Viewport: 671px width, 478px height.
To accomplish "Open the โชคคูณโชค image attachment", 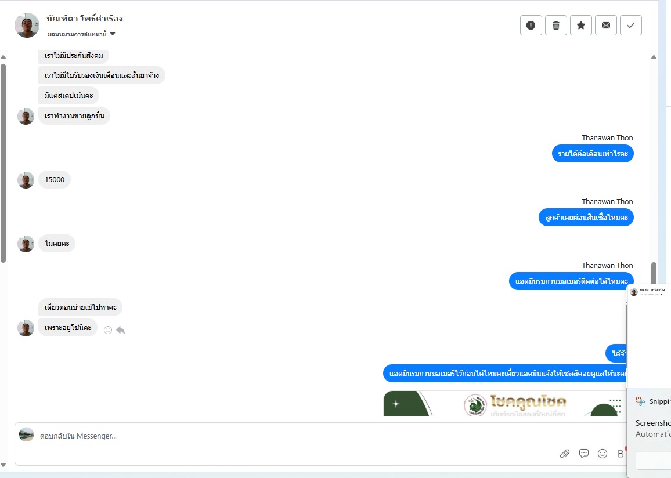I will 505,403.
